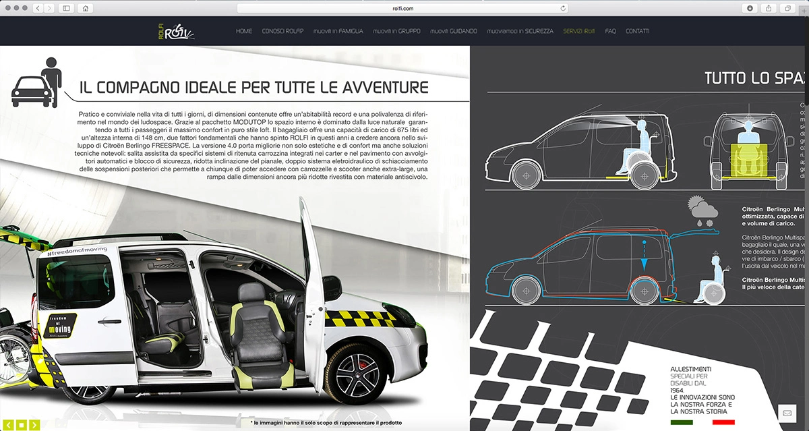Stop the slideshow with the square button

[x=21, y=425]
